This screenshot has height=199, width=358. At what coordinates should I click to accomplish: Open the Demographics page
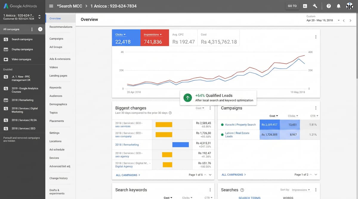point(58,104)
